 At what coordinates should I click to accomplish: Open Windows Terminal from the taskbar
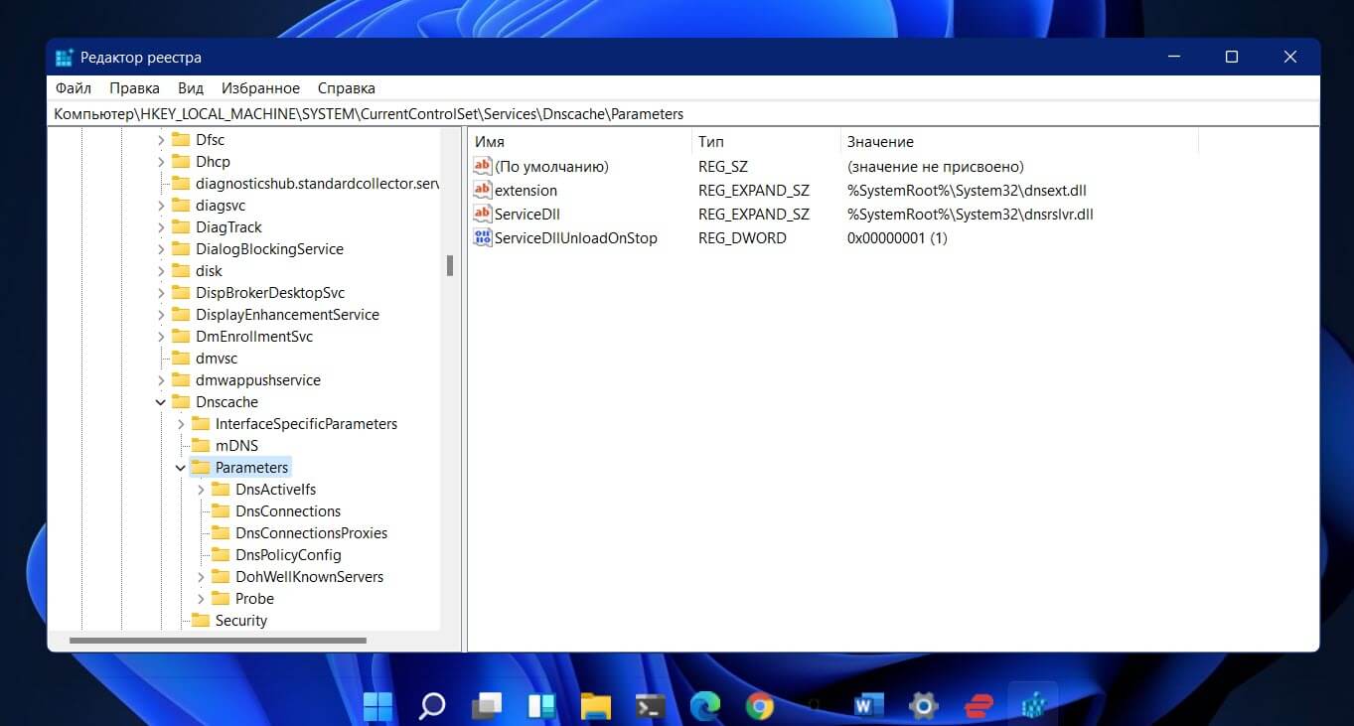click(x=651, y=706)
